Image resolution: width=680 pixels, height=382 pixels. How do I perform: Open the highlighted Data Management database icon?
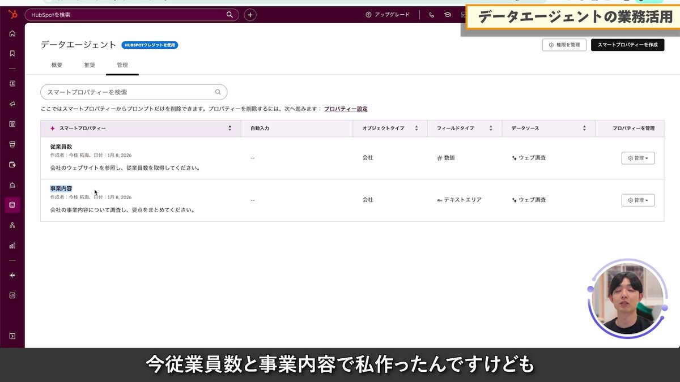[x=12, y=205]
